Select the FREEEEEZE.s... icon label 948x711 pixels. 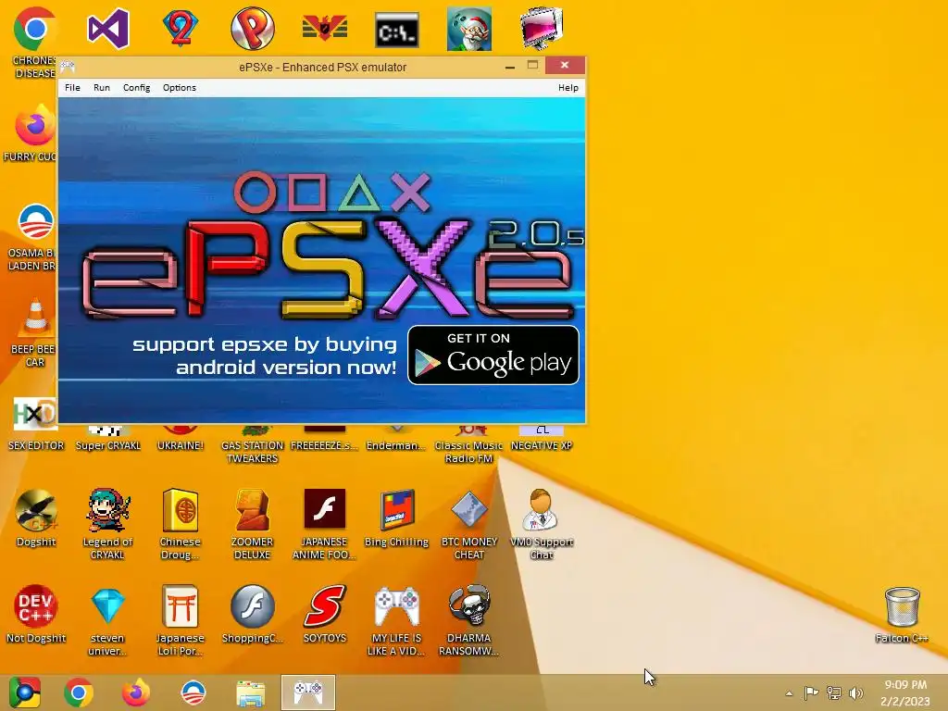coord(325,445)
